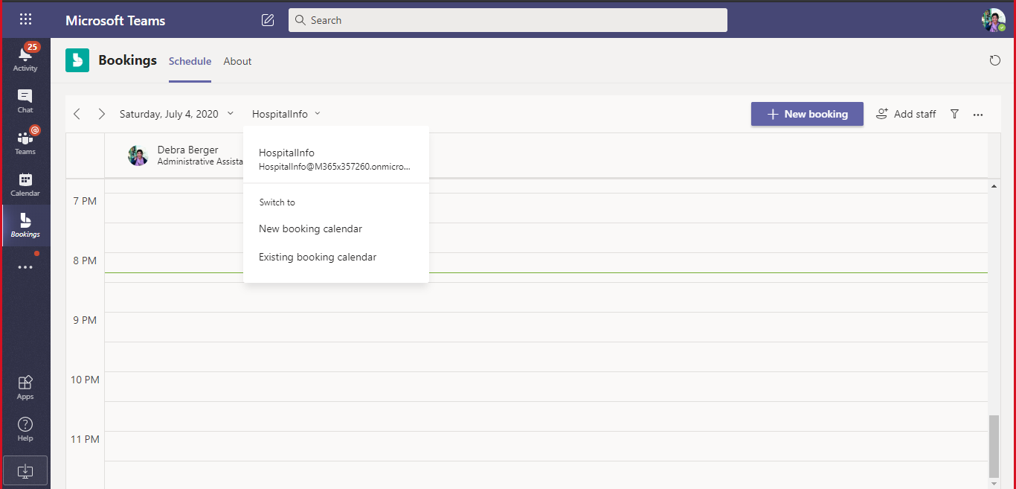Viewport: 1016px width, 489px height.
Task: Click the scrollbar up arrow
Action: tap(993, 185)
